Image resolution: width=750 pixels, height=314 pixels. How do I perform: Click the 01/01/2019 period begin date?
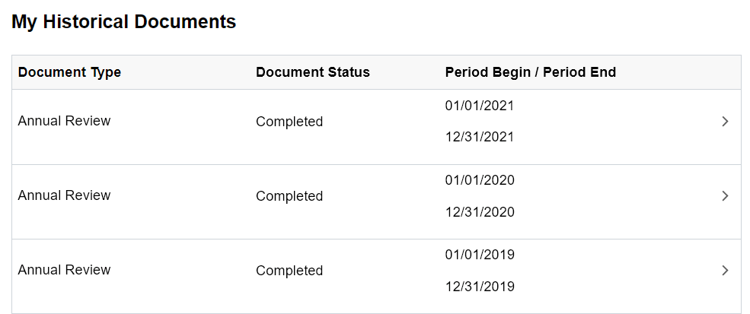[480, 255]
